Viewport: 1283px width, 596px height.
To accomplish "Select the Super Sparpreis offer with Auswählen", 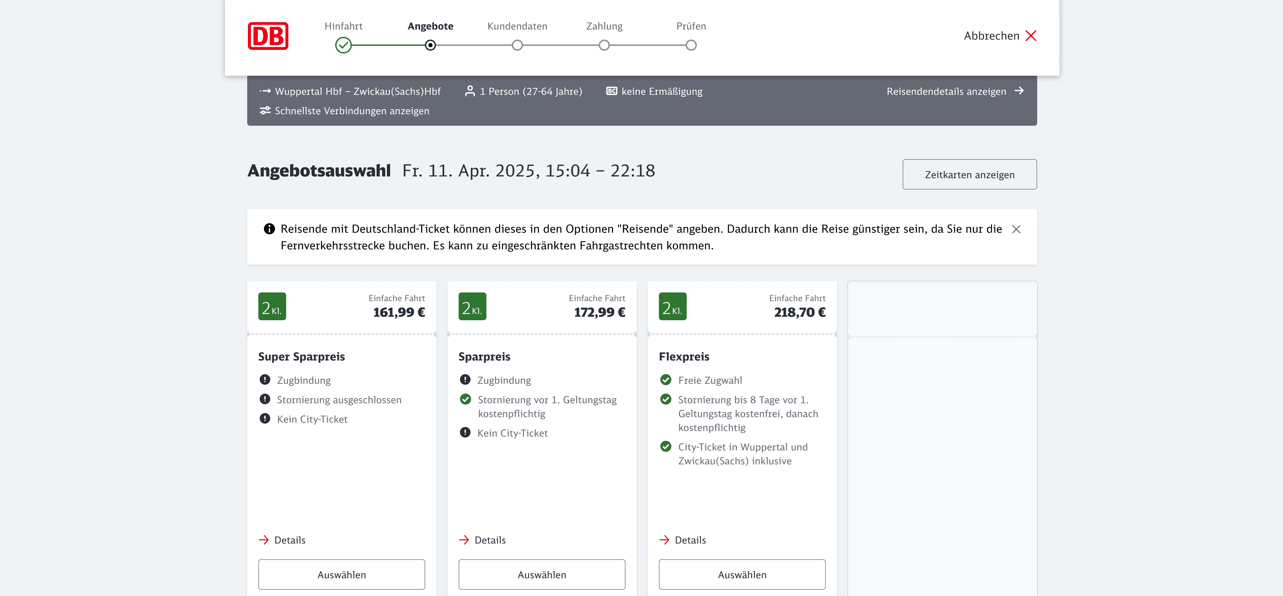I will (341, 574).
